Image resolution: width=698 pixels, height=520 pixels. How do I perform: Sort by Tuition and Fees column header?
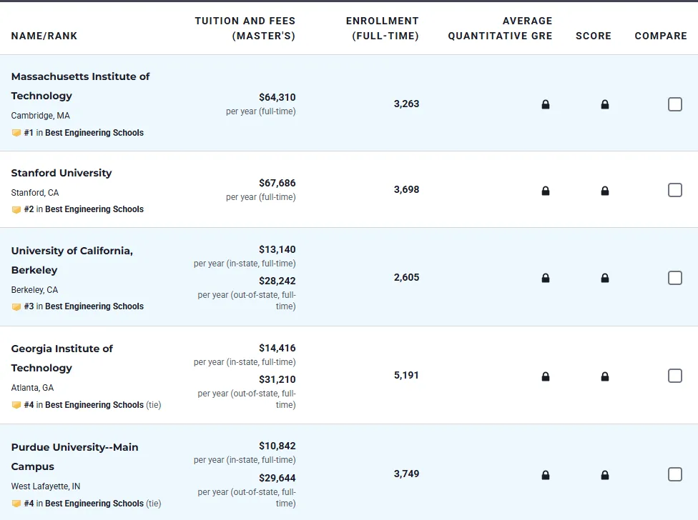245,28
